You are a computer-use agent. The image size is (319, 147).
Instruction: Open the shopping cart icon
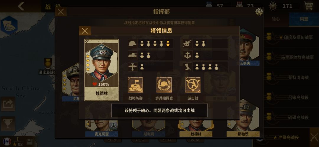(308, 6)
